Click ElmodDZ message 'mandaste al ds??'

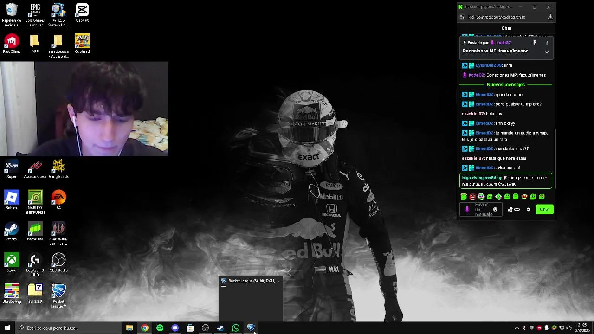[x=496, y=148]
